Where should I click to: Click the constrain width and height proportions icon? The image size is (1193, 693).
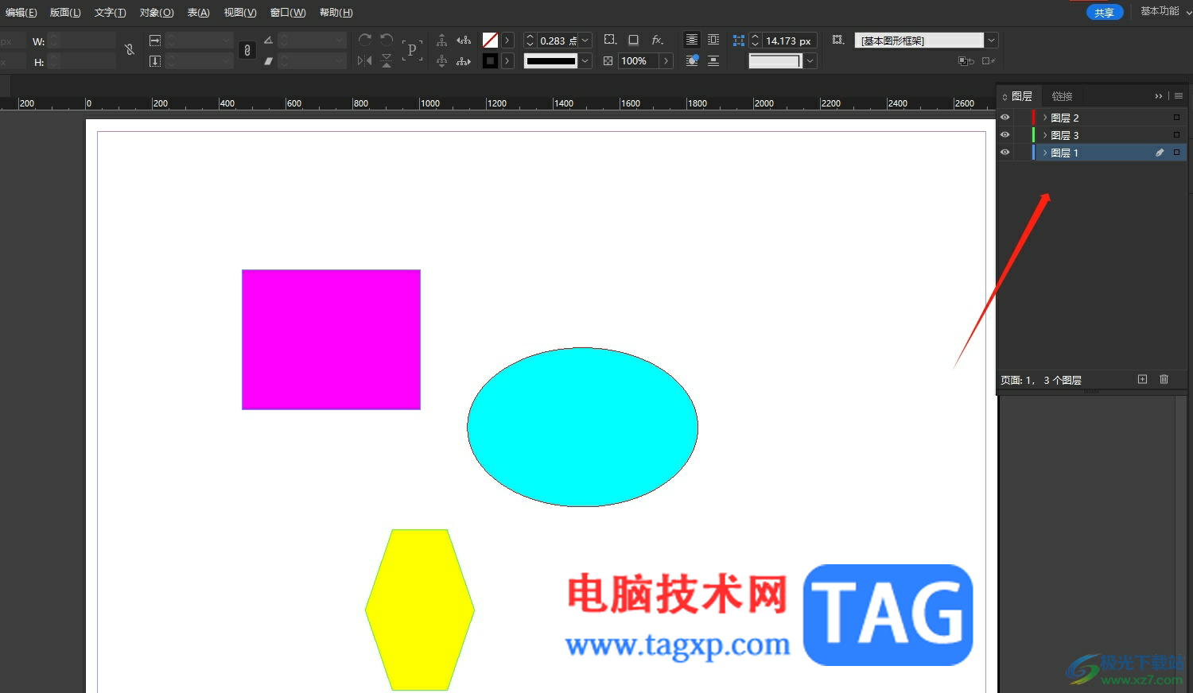point(130,50)
